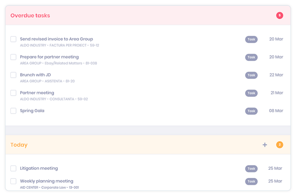Viewport: 296px width, 196px height.
Task: Collapse the Overdue tasks section header
Action: click(x=148, y=15)
